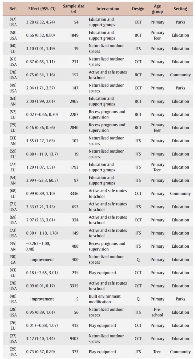Click reference (68) EU

[13, 194]
